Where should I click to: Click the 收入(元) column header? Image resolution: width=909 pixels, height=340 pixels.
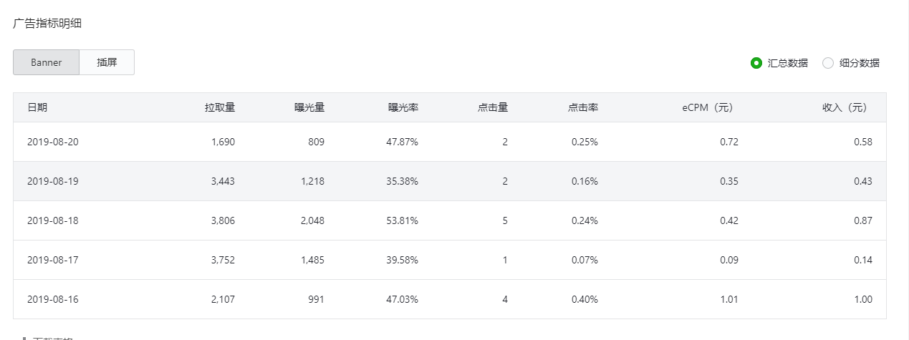pyautogui.click(x=845, y=107)
